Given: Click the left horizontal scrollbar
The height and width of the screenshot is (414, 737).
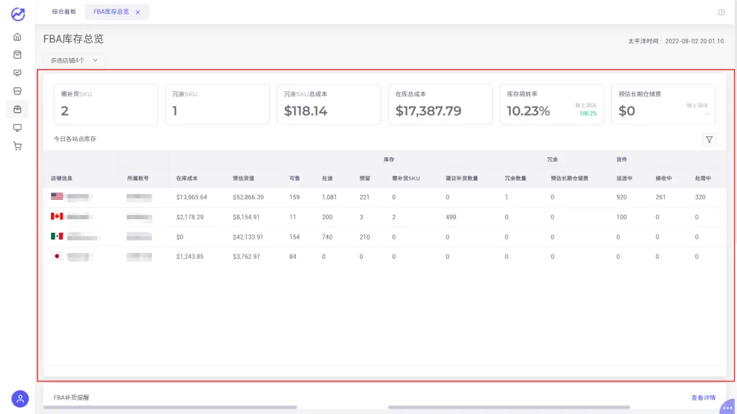Looking at the screenshot, I should 170,408.
